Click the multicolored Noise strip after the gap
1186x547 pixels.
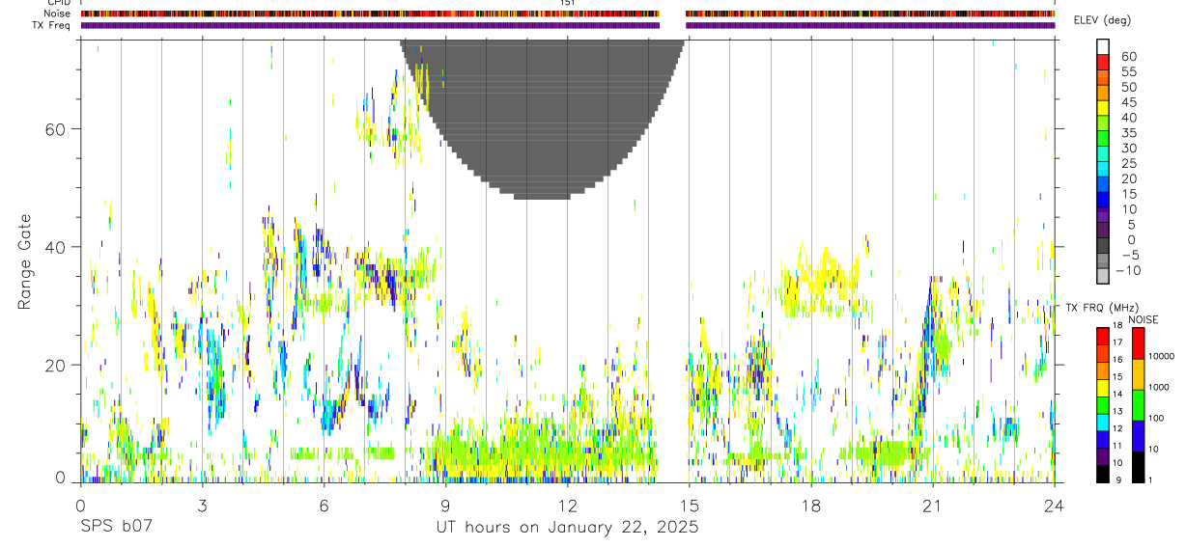(870, 14)
